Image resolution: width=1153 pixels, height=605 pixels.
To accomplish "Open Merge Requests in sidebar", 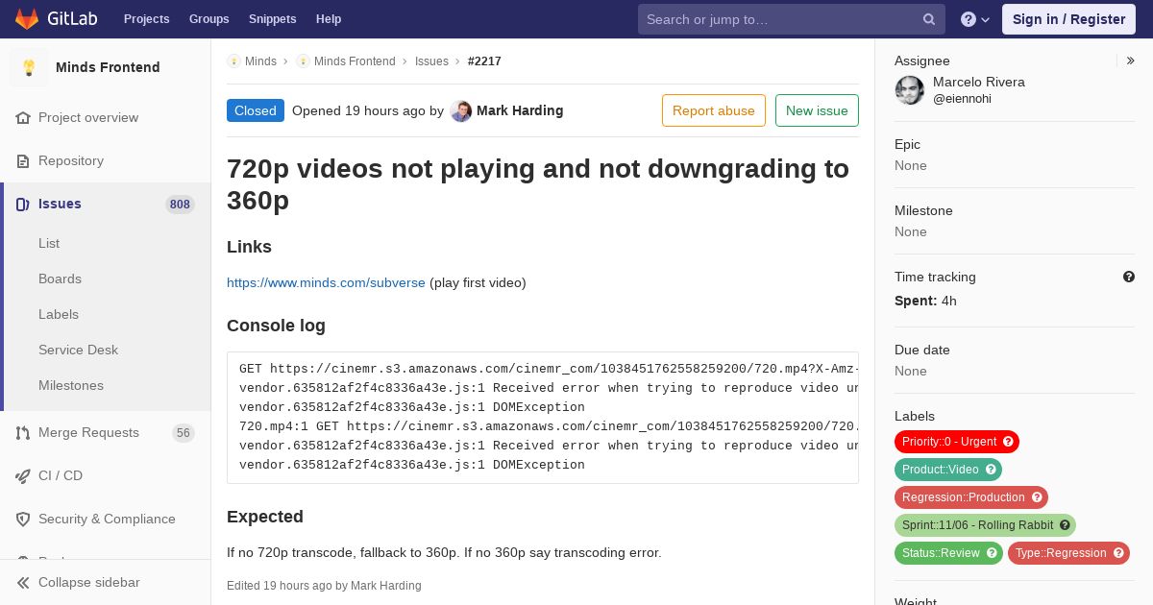I will tap(88, 432).
